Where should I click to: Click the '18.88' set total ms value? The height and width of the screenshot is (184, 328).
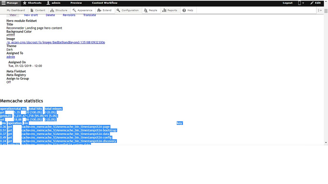coord(18,120)
